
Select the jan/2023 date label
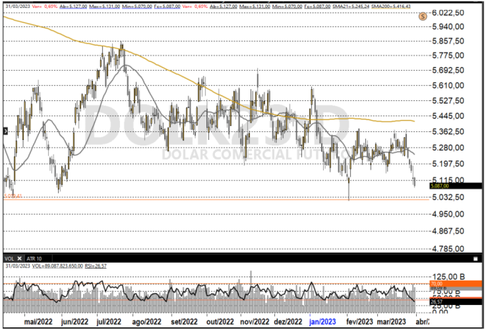(323, 322)
